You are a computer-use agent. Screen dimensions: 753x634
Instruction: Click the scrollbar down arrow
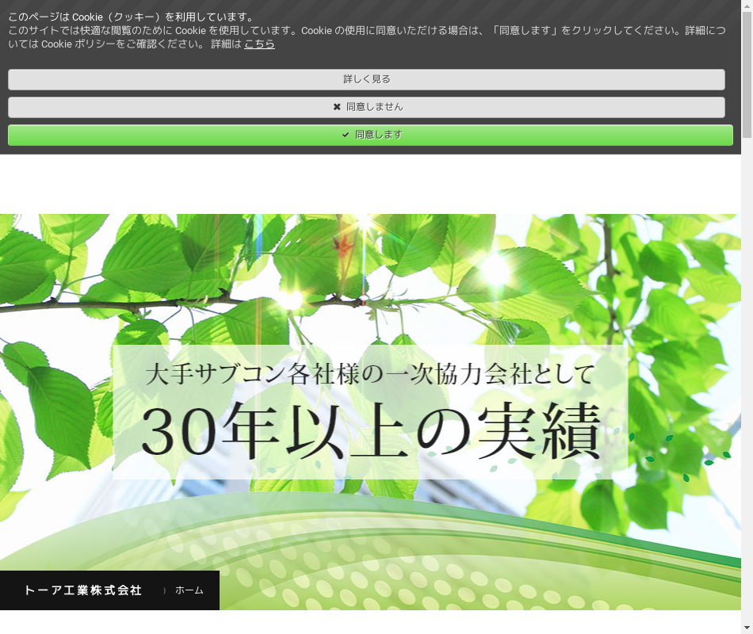747,628
